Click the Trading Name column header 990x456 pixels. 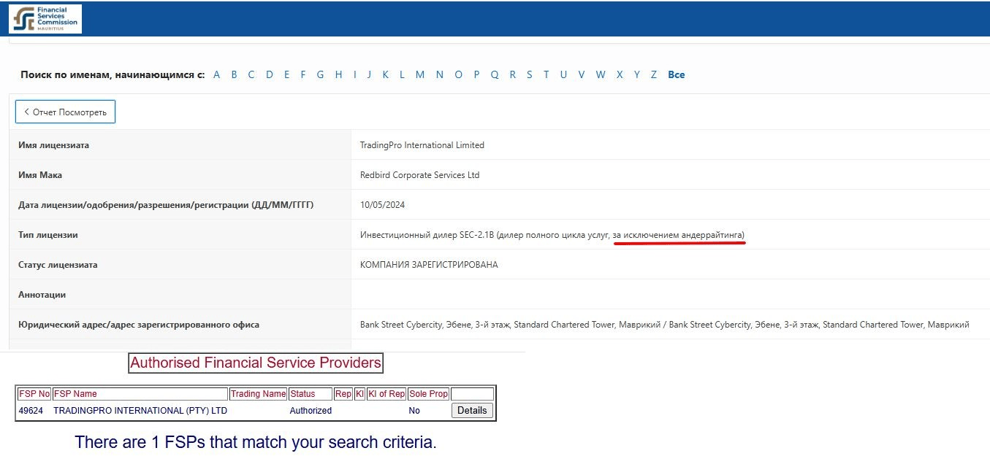click(259, 394)
